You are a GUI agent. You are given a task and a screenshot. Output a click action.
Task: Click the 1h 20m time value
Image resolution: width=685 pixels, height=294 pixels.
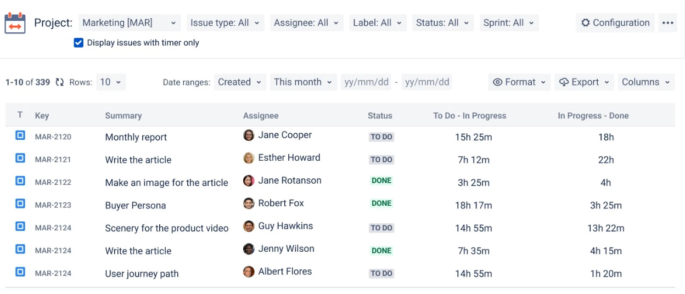[606, 274]
